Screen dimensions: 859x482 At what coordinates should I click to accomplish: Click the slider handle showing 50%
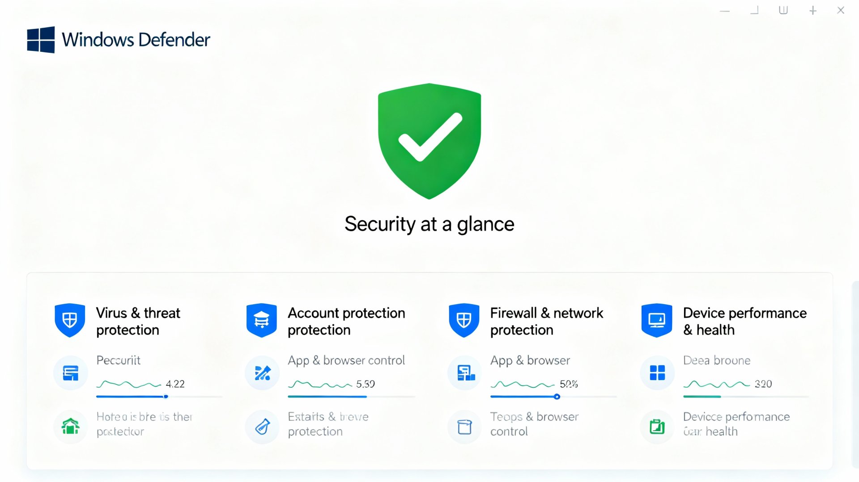tap(557, 397)
